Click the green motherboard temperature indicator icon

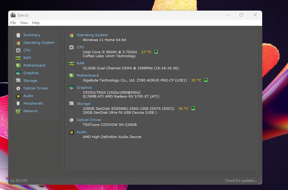coord(206,80)
